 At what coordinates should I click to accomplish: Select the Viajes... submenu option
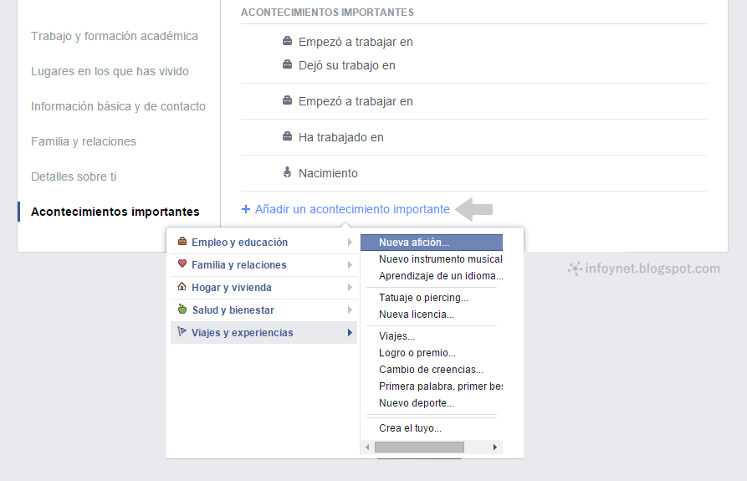432,336
